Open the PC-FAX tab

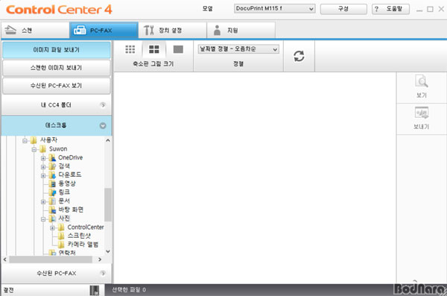pyautogui.click(x=104, y=30)
